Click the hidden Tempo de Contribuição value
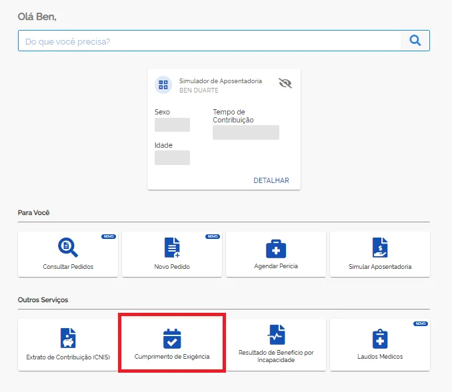This screenshot has height=392, width=452. [246, 132]
